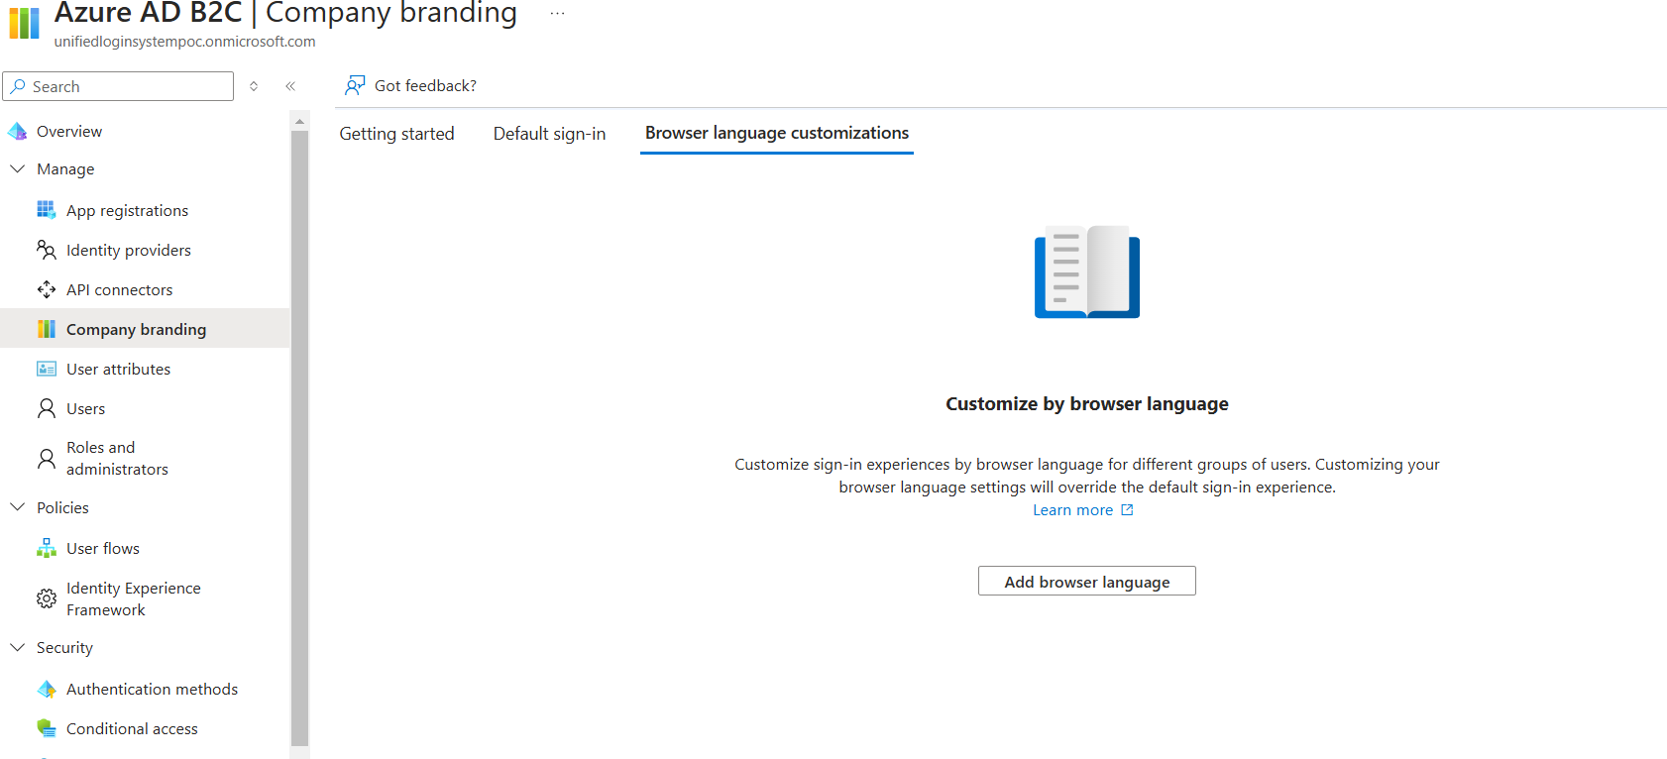Click the Identity providers icon

(x=47, y=250)
